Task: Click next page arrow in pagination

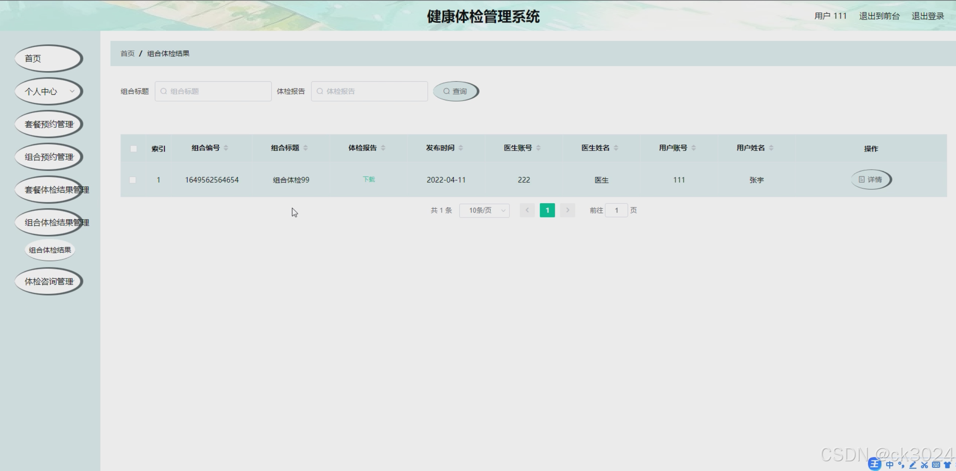Action: (568, 210)
